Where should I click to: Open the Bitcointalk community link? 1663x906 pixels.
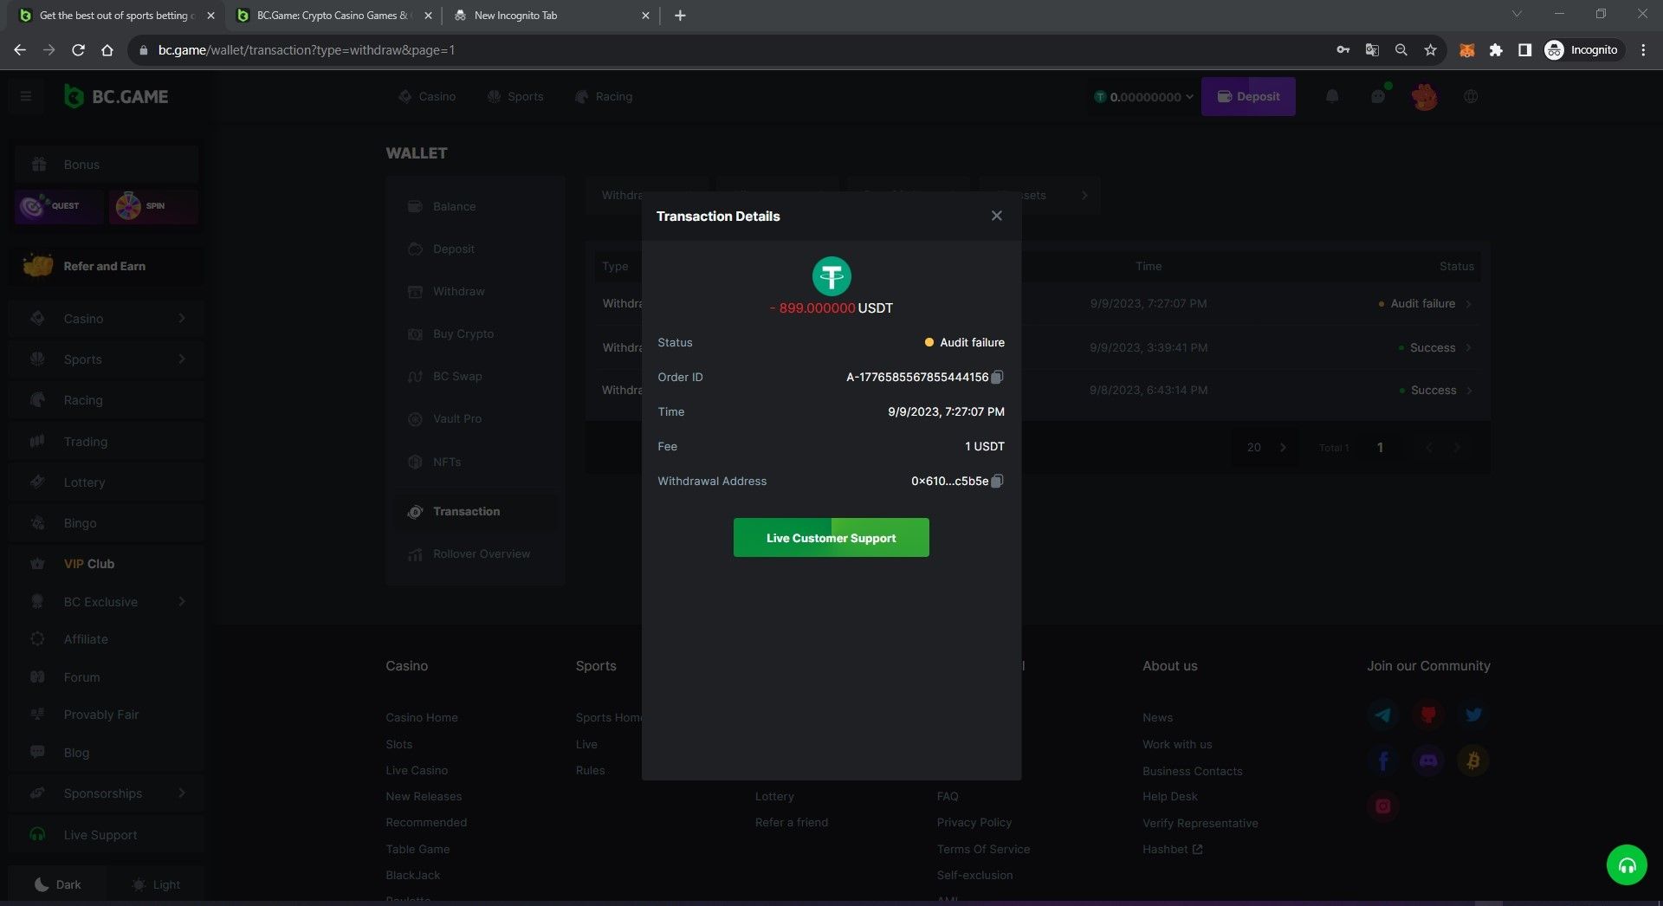[1472, 760]
